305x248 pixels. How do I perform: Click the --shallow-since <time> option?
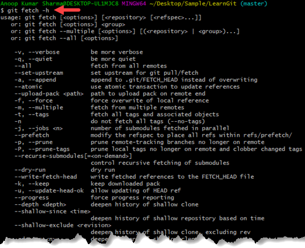53,211
